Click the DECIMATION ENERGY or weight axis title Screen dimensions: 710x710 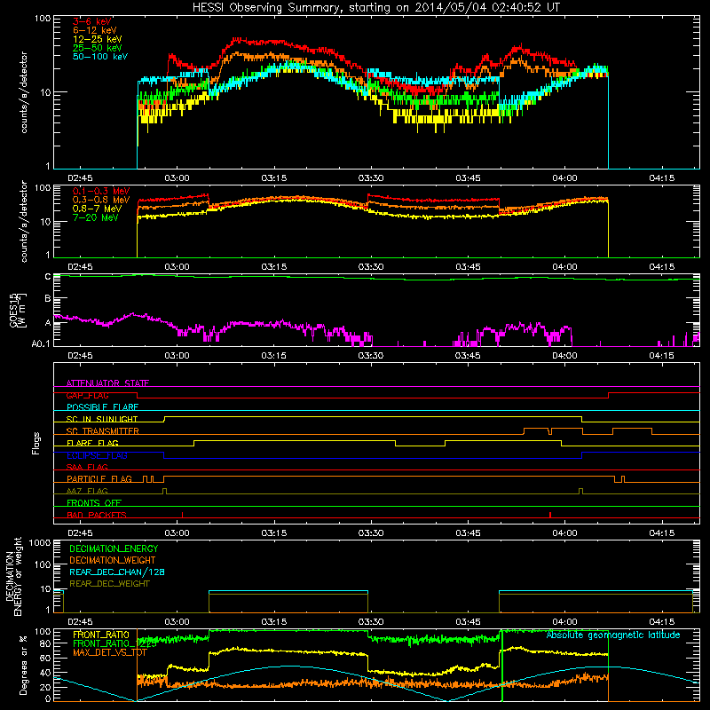[13, 576]
